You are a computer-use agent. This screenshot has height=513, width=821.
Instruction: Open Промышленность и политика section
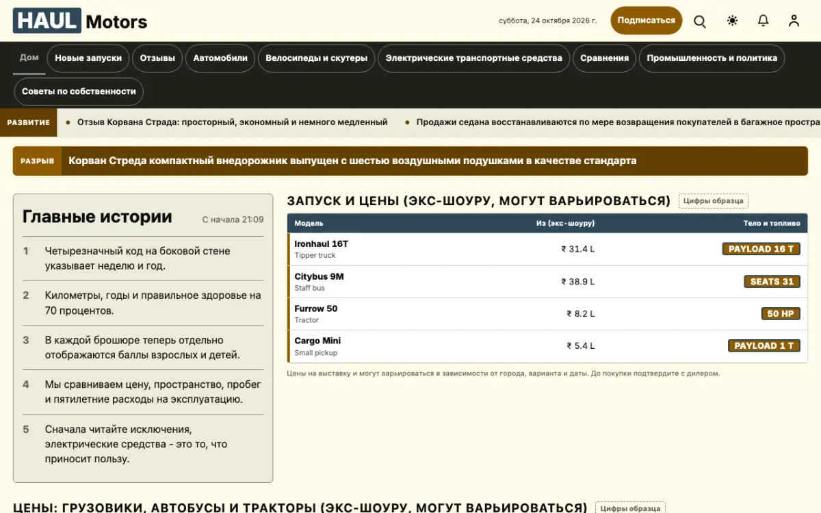click(712, 58)
